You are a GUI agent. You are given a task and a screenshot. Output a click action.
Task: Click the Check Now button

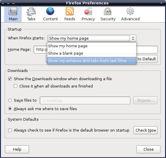coord(146,130)
